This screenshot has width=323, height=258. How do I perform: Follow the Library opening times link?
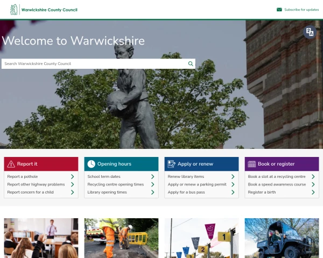[x=107, y=192]
